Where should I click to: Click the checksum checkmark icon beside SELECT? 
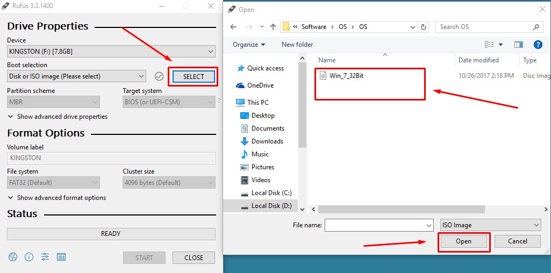tap(159, 76)
